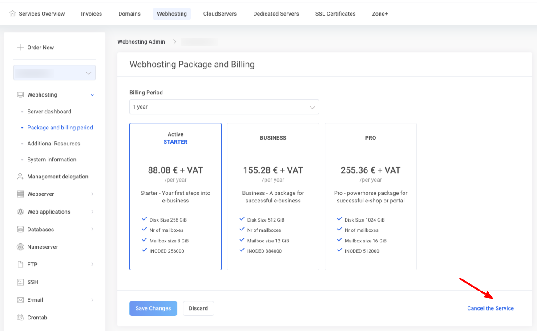Expand the Webserver submenu chevron

coord(92,194)
